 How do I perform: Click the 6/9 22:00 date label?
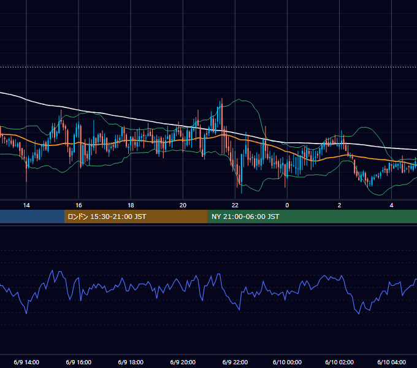235,362
